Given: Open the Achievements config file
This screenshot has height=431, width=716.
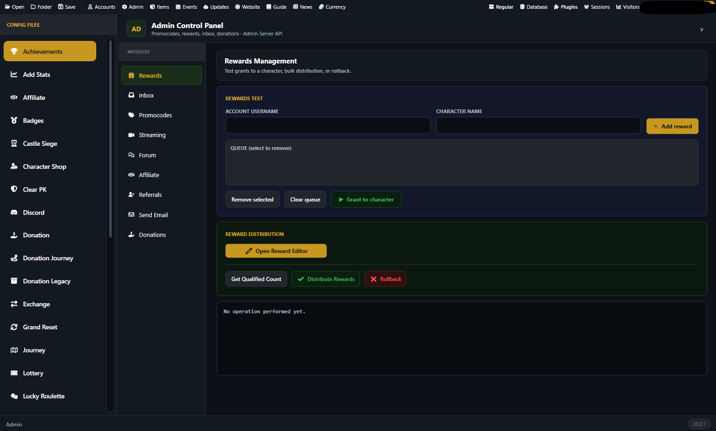Looking at the screenshot, I should click(50, 51).
